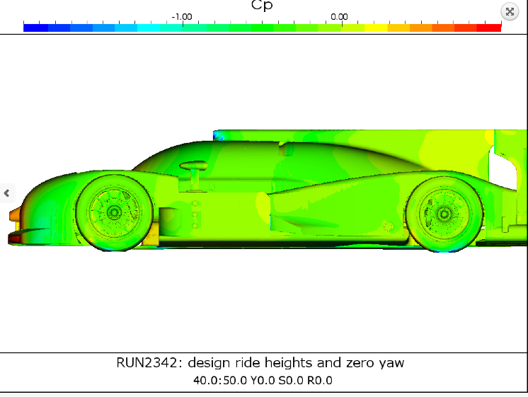Click the RUN2342 design ride heights caption
The width and height of the screenshot is (528, 397).
(x=260, y=362)
